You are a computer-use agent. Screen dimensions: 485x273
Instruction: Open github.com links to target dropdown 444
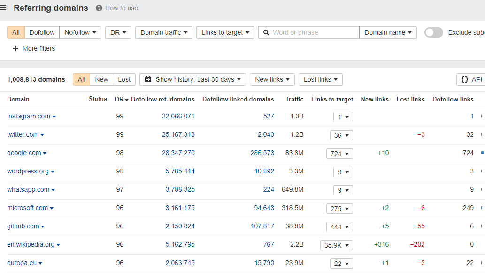339,227
